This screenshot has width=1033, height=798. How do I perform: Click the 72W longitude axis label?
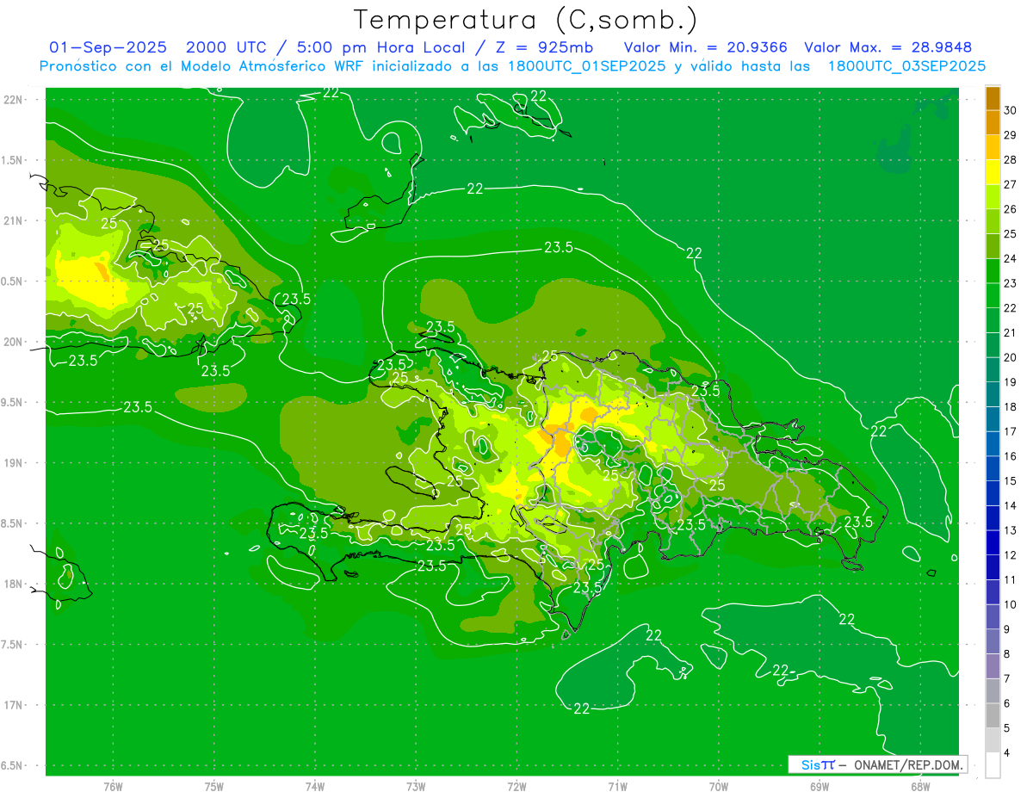click(x=516, y=787)
